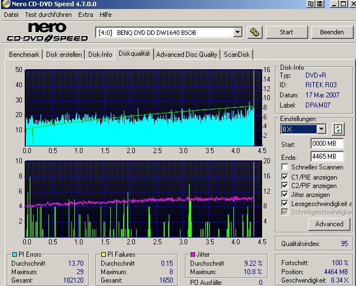Open the BENQ drive selection dropdown
The image size is (356, 286).
[x=237, y=32]
